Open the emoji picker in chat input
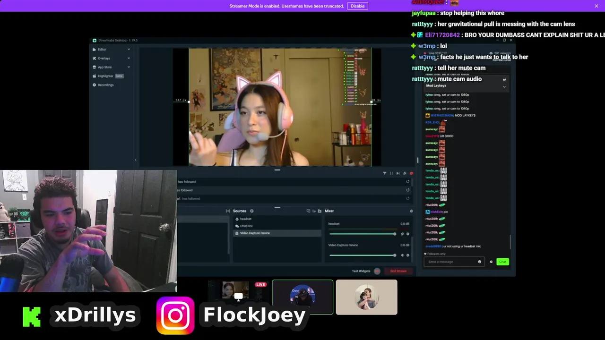Screen dimensions: 605x340 coord(479,262)
